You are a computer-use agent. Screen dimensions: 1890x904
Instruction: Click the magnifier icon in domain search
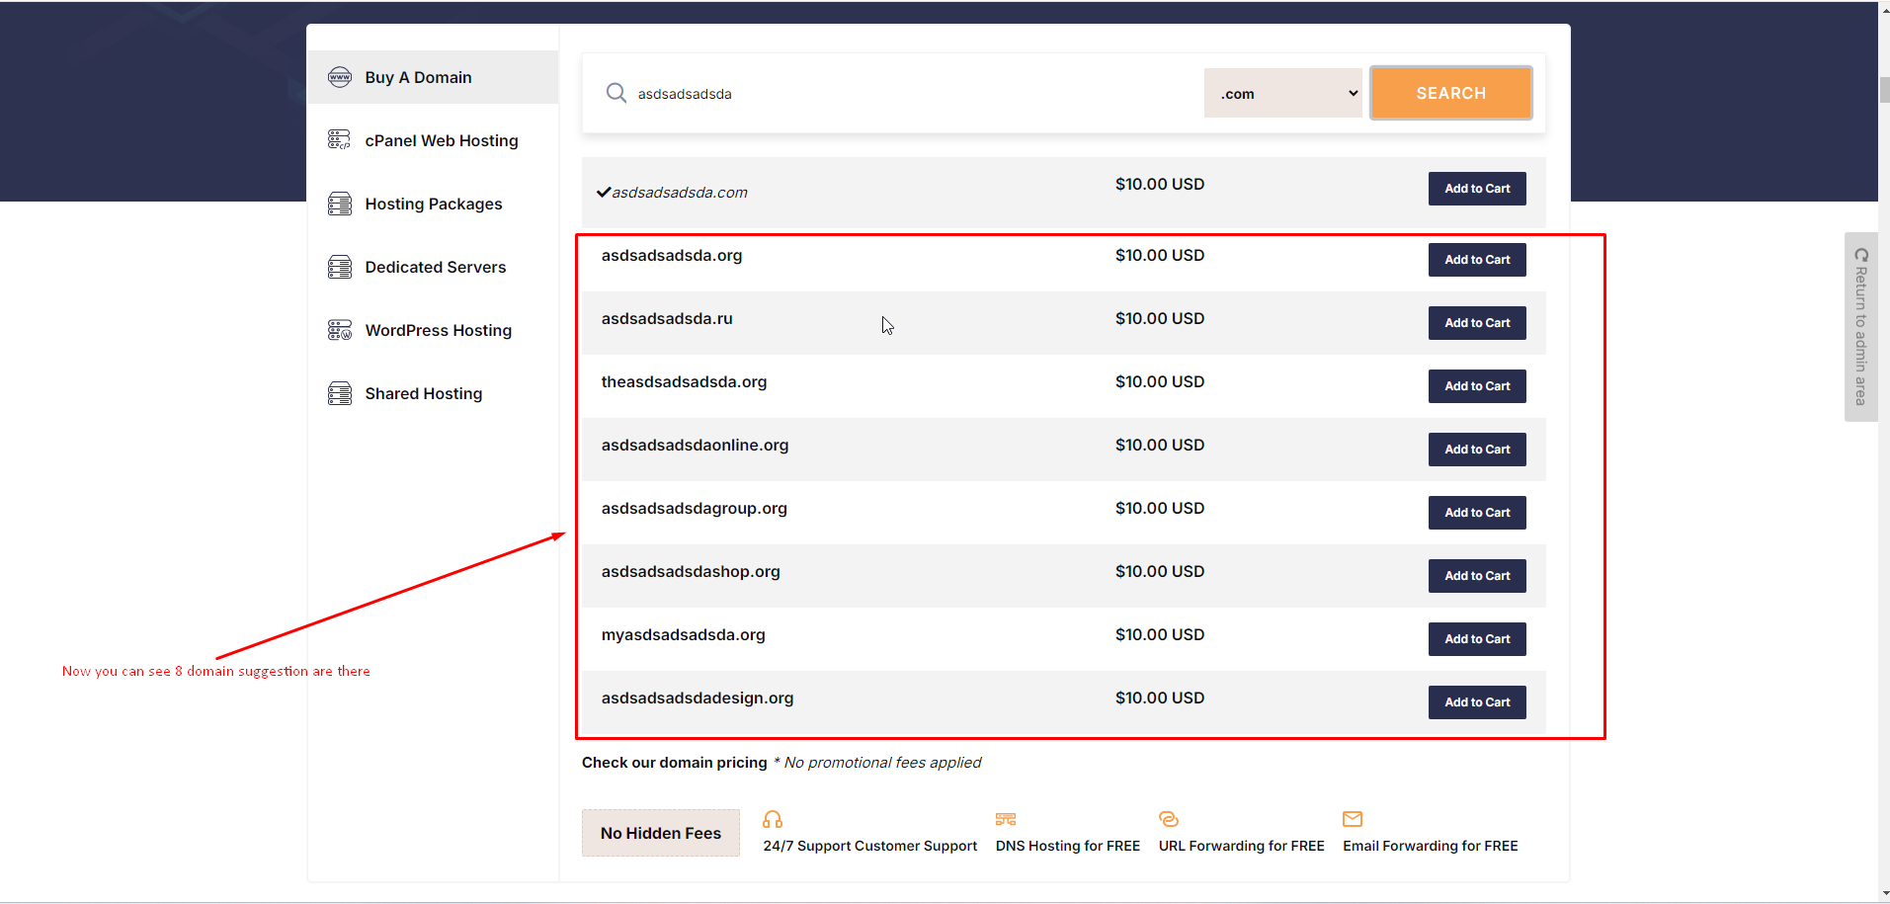coord(616,93)
